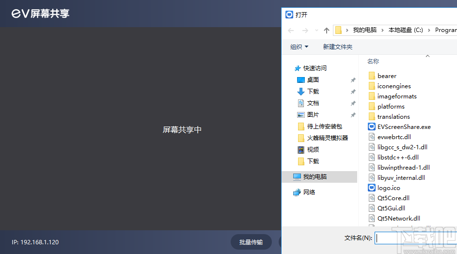Select EVScreenShare.exe file

tap(404, 127)
